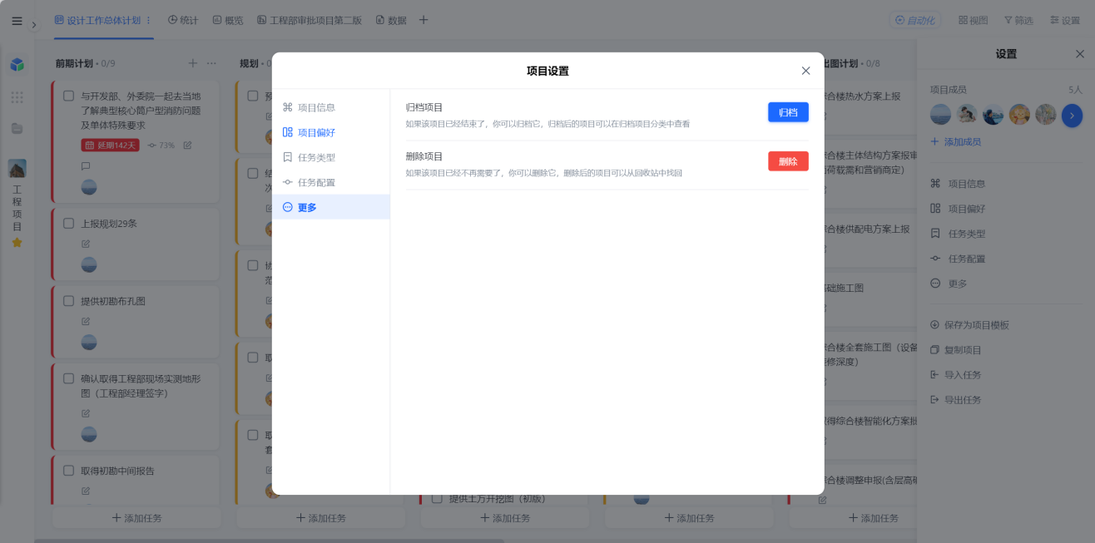Image resolution: width=1095 pixels, height=543 pixels.
Task: Open 设置 in top toolbar
Action: tap(1064, 20)
